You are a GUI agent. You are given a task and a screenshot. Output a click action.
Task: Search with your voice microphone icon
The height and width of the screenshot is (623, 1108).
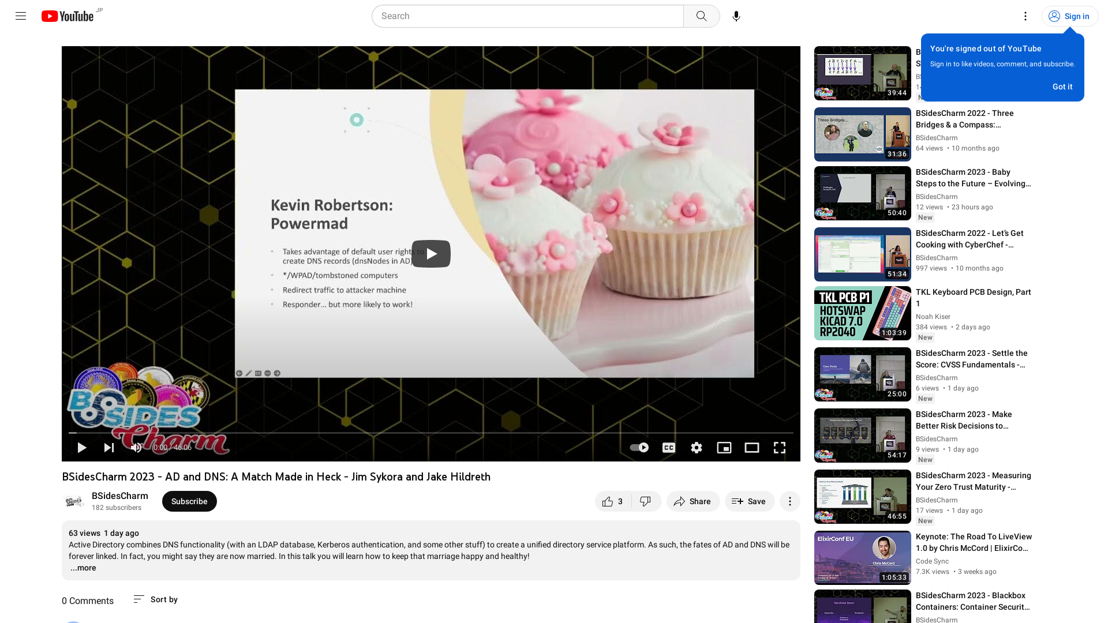point(736,16)
